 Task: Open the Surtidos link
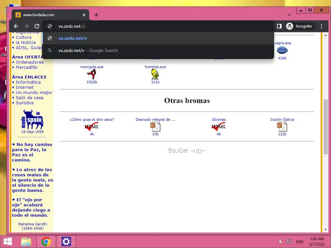pyautogui.click(x=25, y=103)
